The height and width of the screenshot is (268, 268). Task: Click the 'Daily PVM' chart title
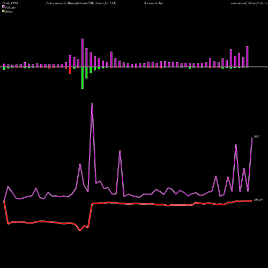[x=10, y=3]
